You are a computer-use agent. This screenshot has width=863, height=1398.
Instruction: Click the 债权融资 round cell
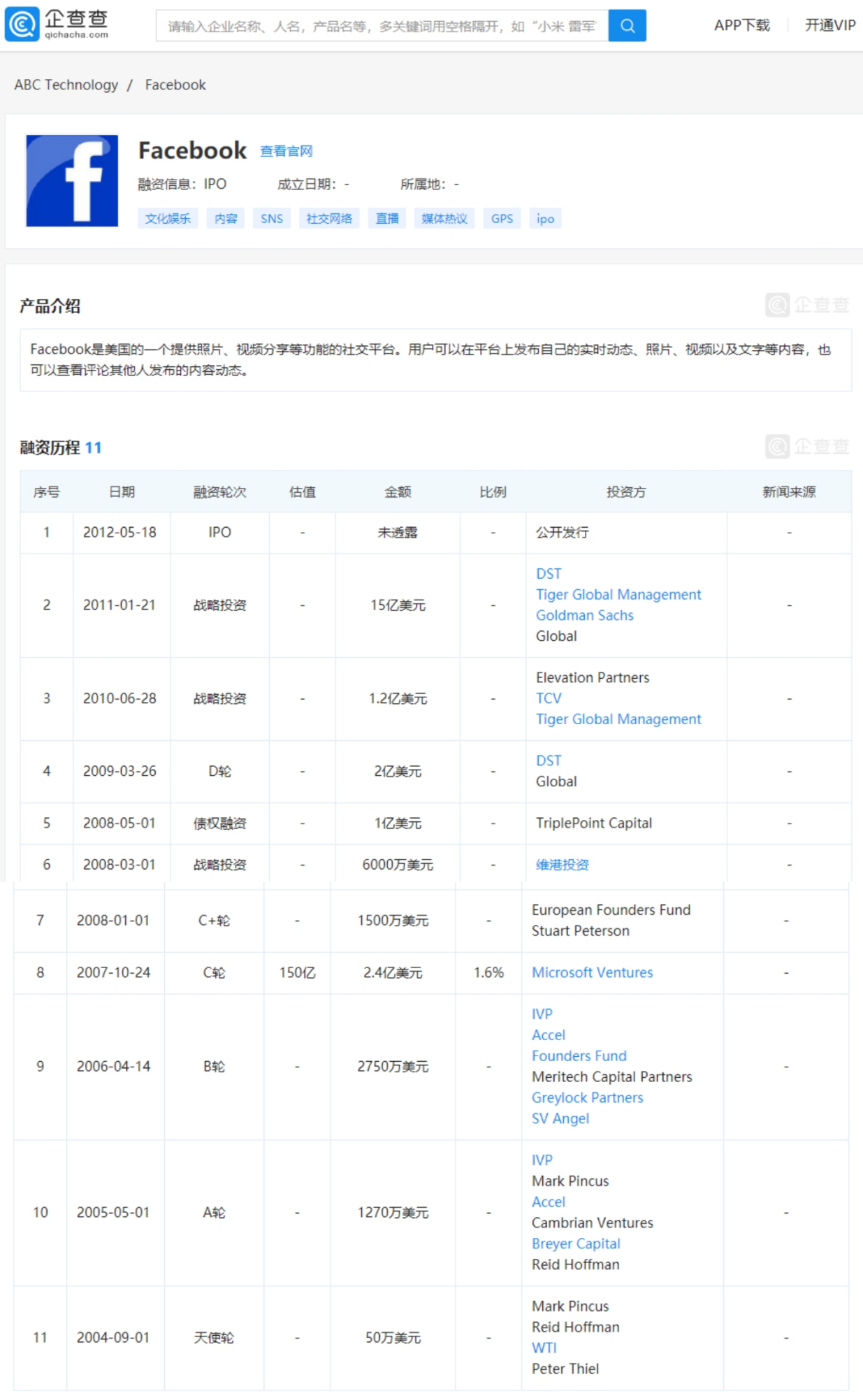pos(219,823)
